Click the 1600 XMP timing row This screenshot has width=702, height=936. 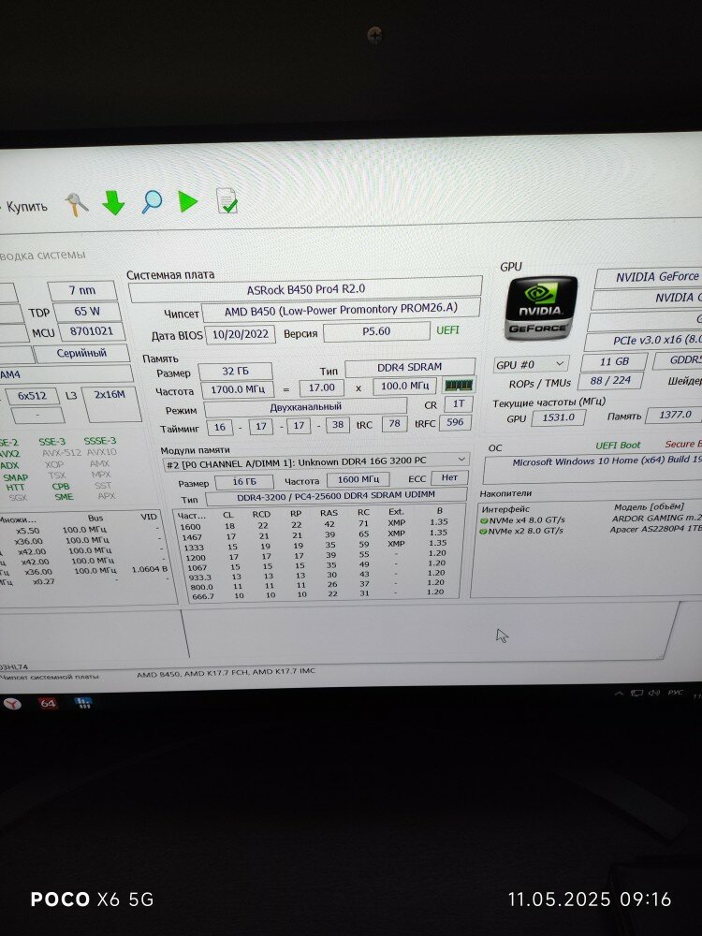tap(316, 524)
